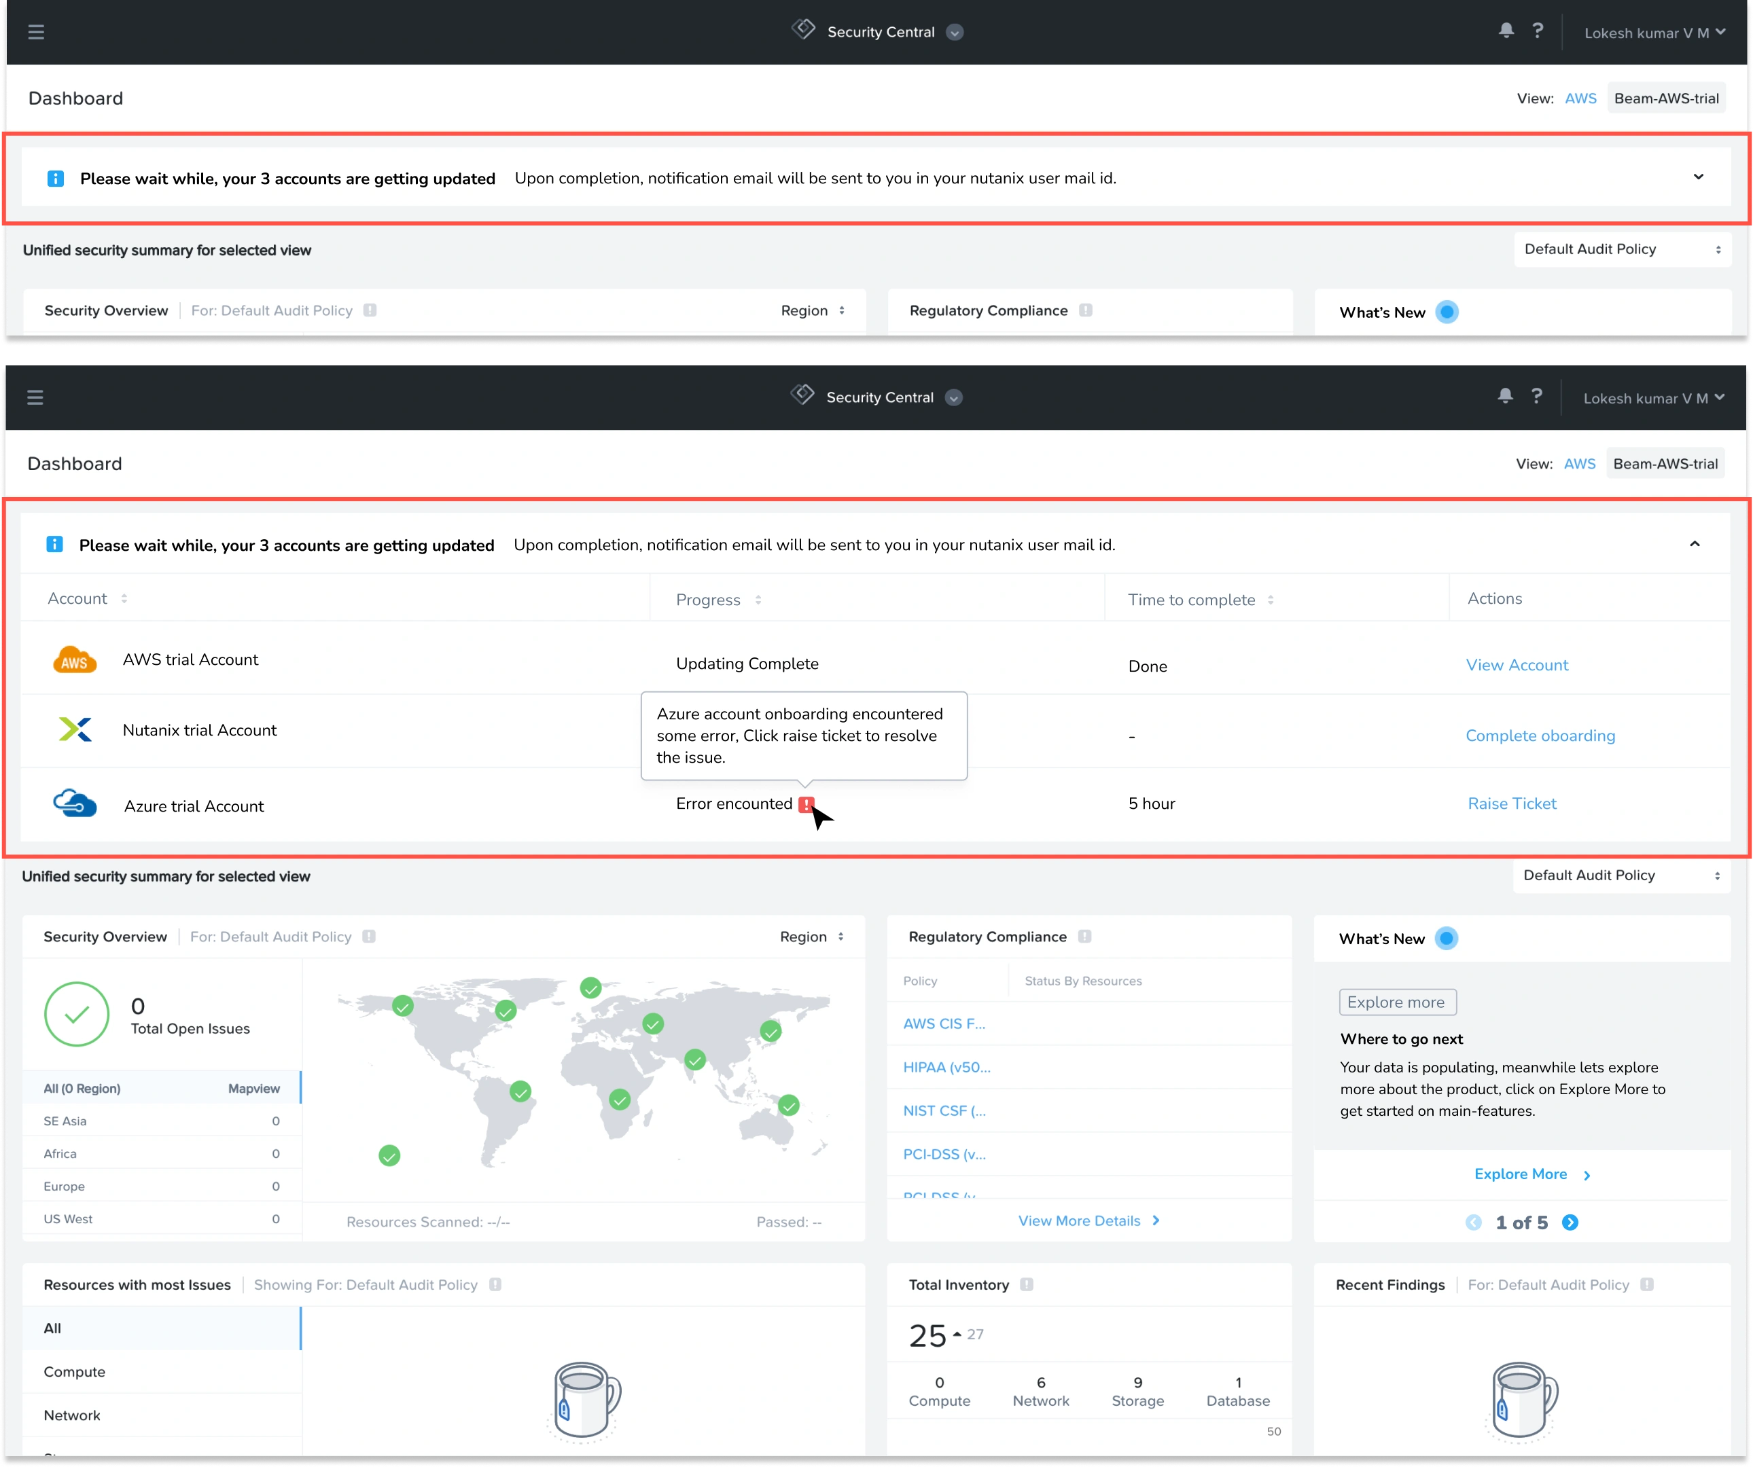Open hamburger menu in lower dashboard
This screenshot has width=1753, height=1467.
pos(35,398)
